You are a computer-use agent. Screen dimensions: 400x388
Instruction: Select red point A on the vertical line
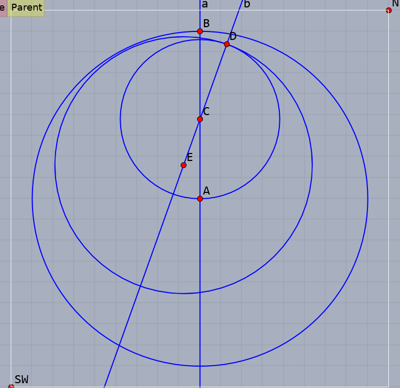tap(200, 199)
